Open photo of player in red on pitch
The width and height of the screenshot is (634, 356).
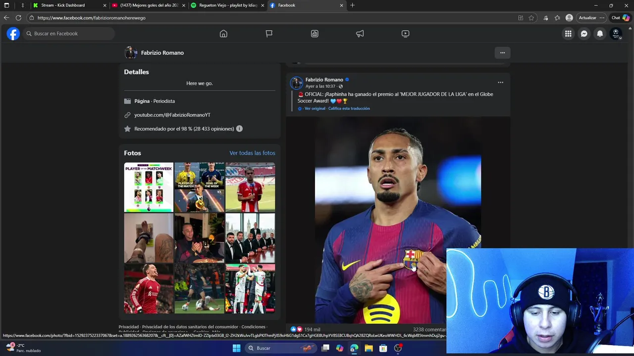point(250,187)
